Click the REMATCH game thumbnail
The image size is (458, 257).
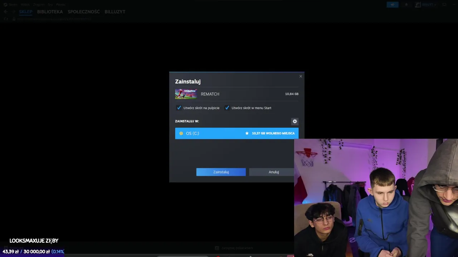coord(186,94)
